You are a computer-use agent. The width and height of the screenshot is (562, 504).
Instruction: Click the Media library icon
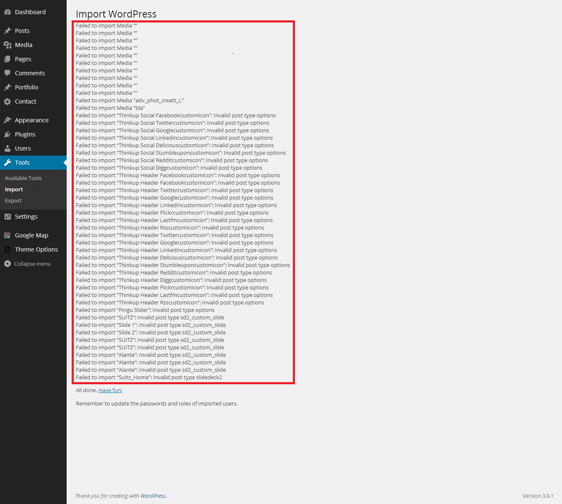pyautogui.click(x=7, y=45)
